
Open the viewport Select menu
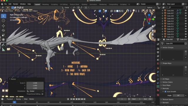point(24,11)
